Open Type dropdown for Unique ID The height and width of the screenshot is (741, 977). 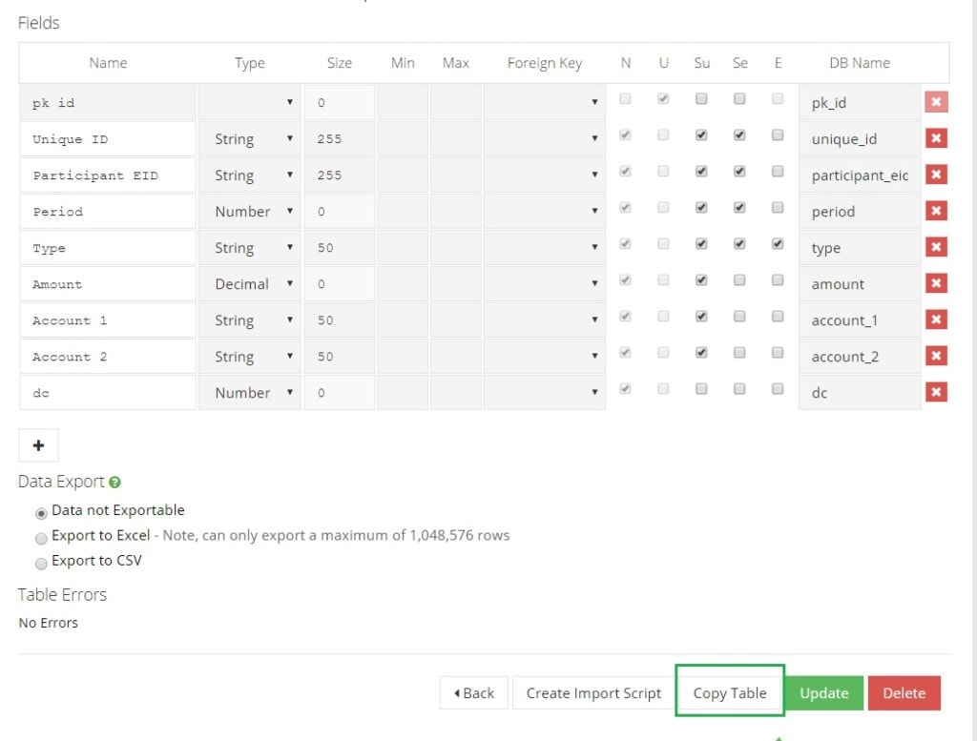pos(249,138)
